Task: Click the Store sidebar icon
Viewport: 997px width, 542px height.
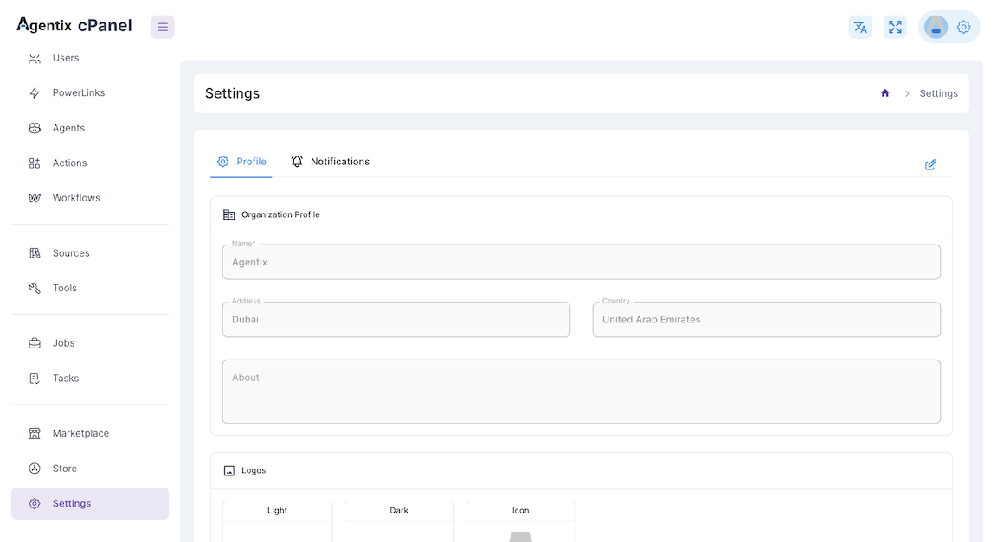Action: coord(35,469)
